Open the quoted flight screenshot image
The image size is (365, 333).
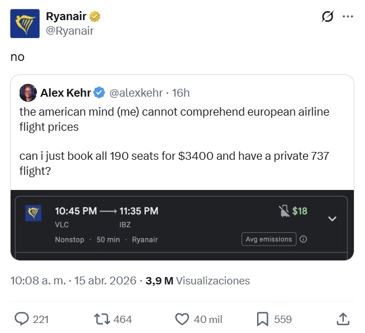coord(182,225)
